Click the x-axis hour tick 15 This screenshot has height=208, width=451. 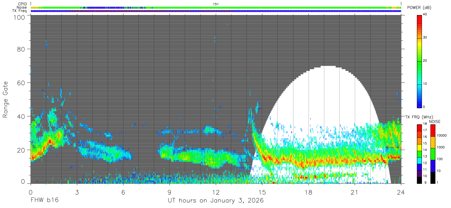point(262,192)
